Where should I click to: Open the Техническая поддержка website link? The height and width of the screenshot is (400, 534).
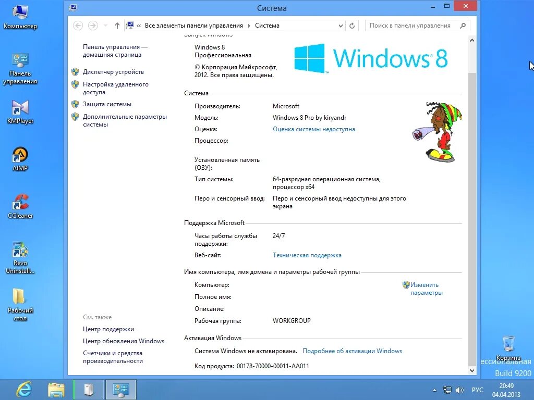click(307, 255)
